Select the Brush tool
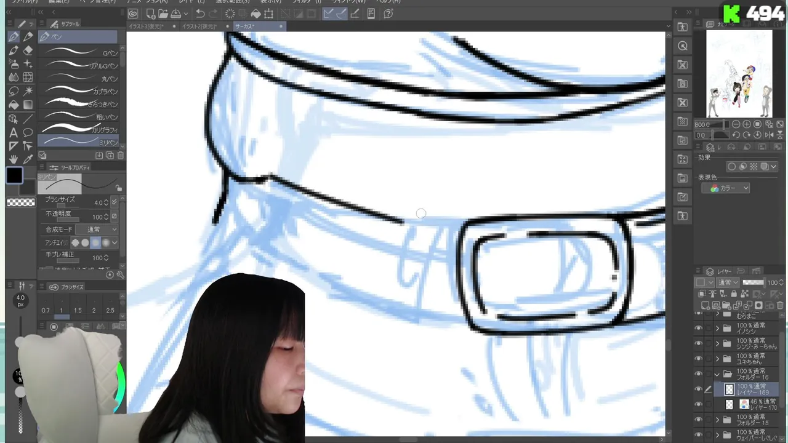The height and width of the screenshot is (443, 788). [14, 50]
